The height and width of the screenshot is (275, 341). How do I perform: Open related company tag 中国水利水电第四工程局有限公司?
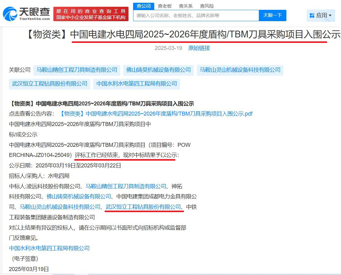click(x=136, y=84)
